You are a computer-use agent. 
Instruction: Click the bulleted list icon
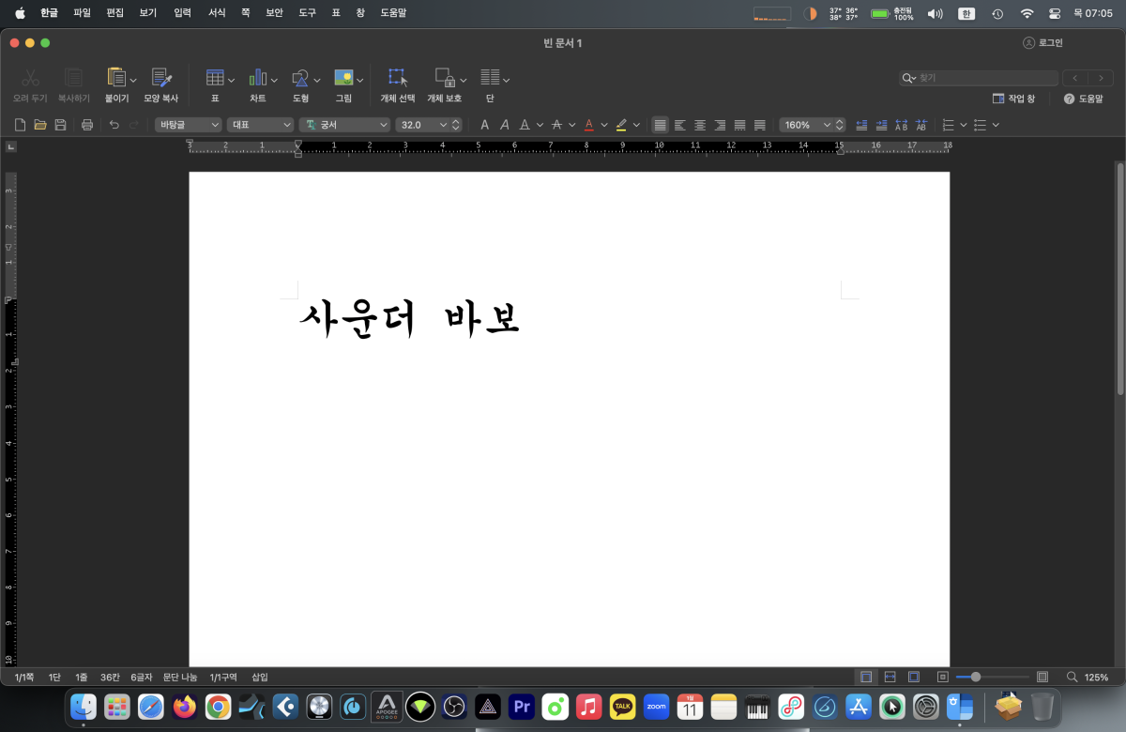coord(981,125)
